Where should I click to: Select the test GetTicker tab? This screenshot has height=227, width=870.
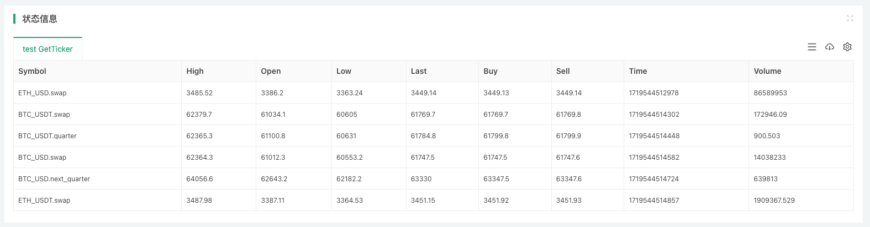48,49
